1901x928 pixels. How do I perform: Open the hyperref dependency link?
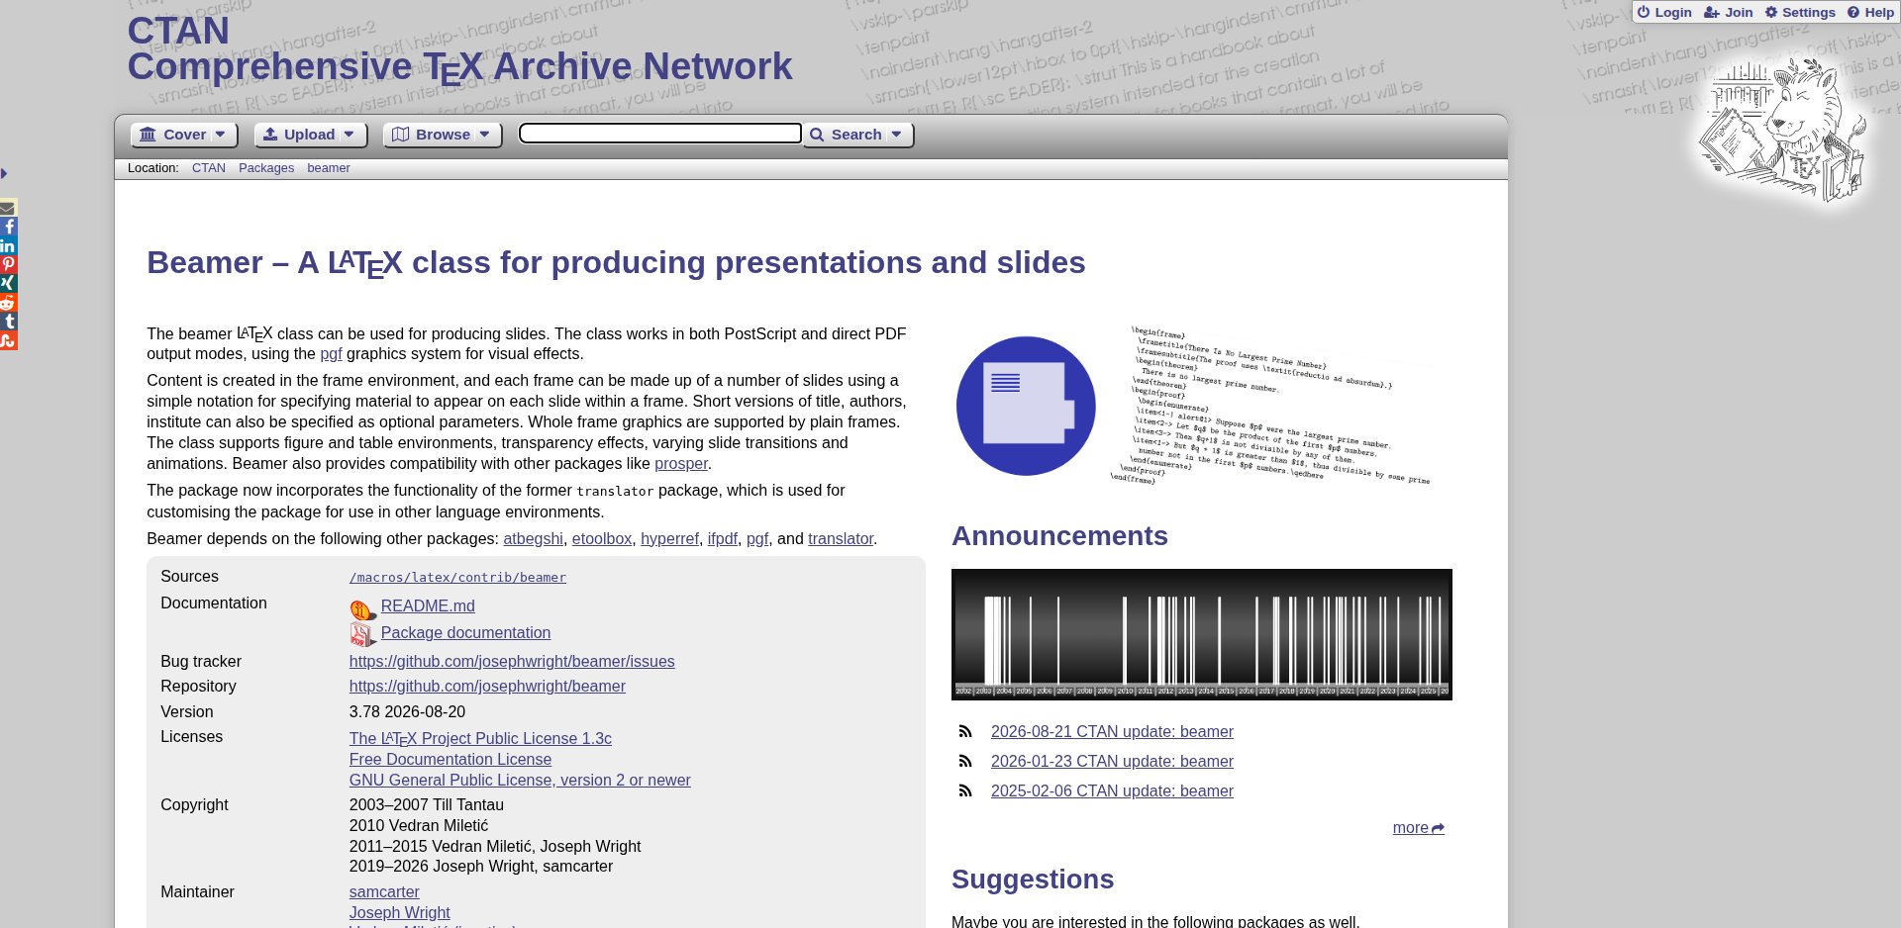tap(669, 539)
